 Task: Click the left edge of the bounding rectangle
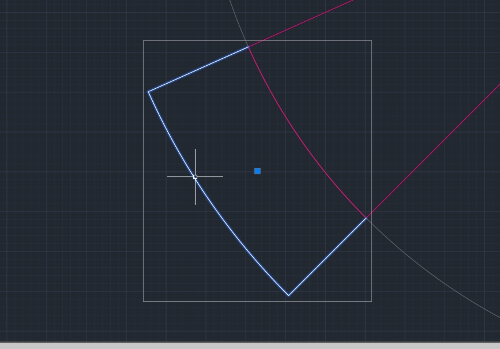click(x=143, y=202)
